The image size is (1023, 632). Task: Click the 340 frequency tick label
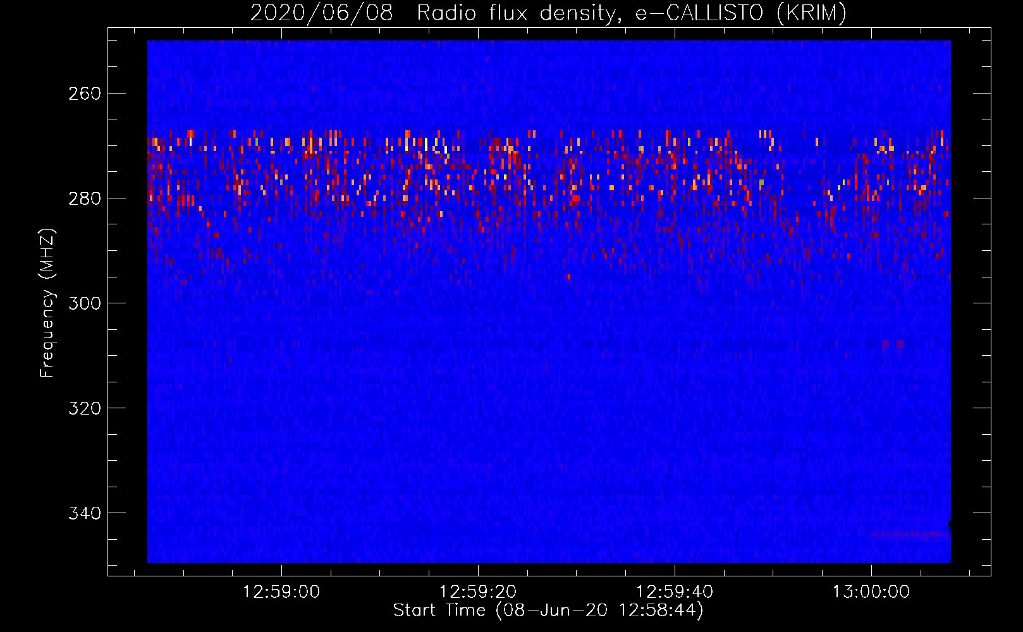pyautogui.click(x=85, y=513)
